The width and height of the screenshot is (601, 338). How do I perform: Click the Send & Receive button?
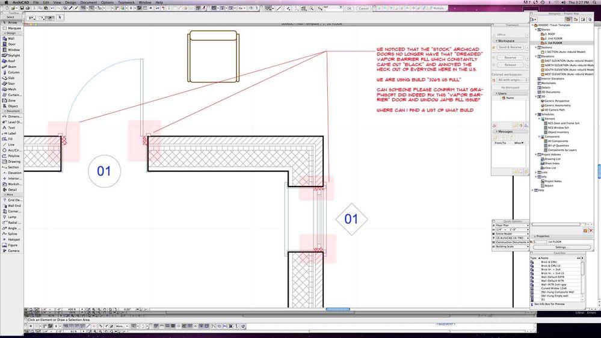pos(510,48)
